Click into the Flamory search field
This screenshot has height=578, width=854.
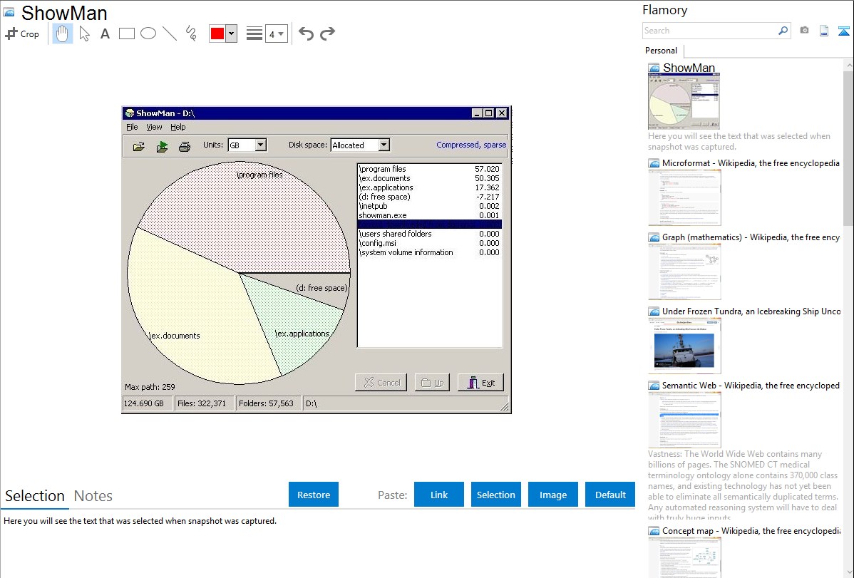click(709, 31)
